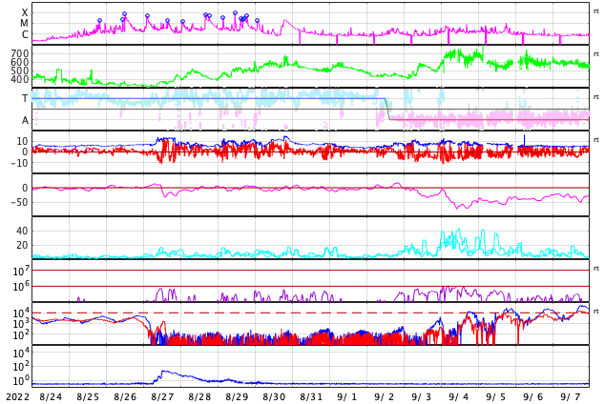
Task: Select the 8/25 date label
Action: pos(88,396)
